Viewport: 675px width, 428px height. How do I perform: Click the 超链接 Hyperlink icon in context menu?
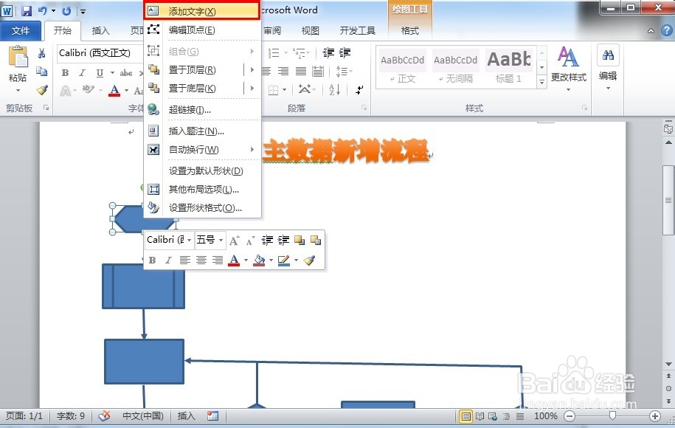coord(153,110)
